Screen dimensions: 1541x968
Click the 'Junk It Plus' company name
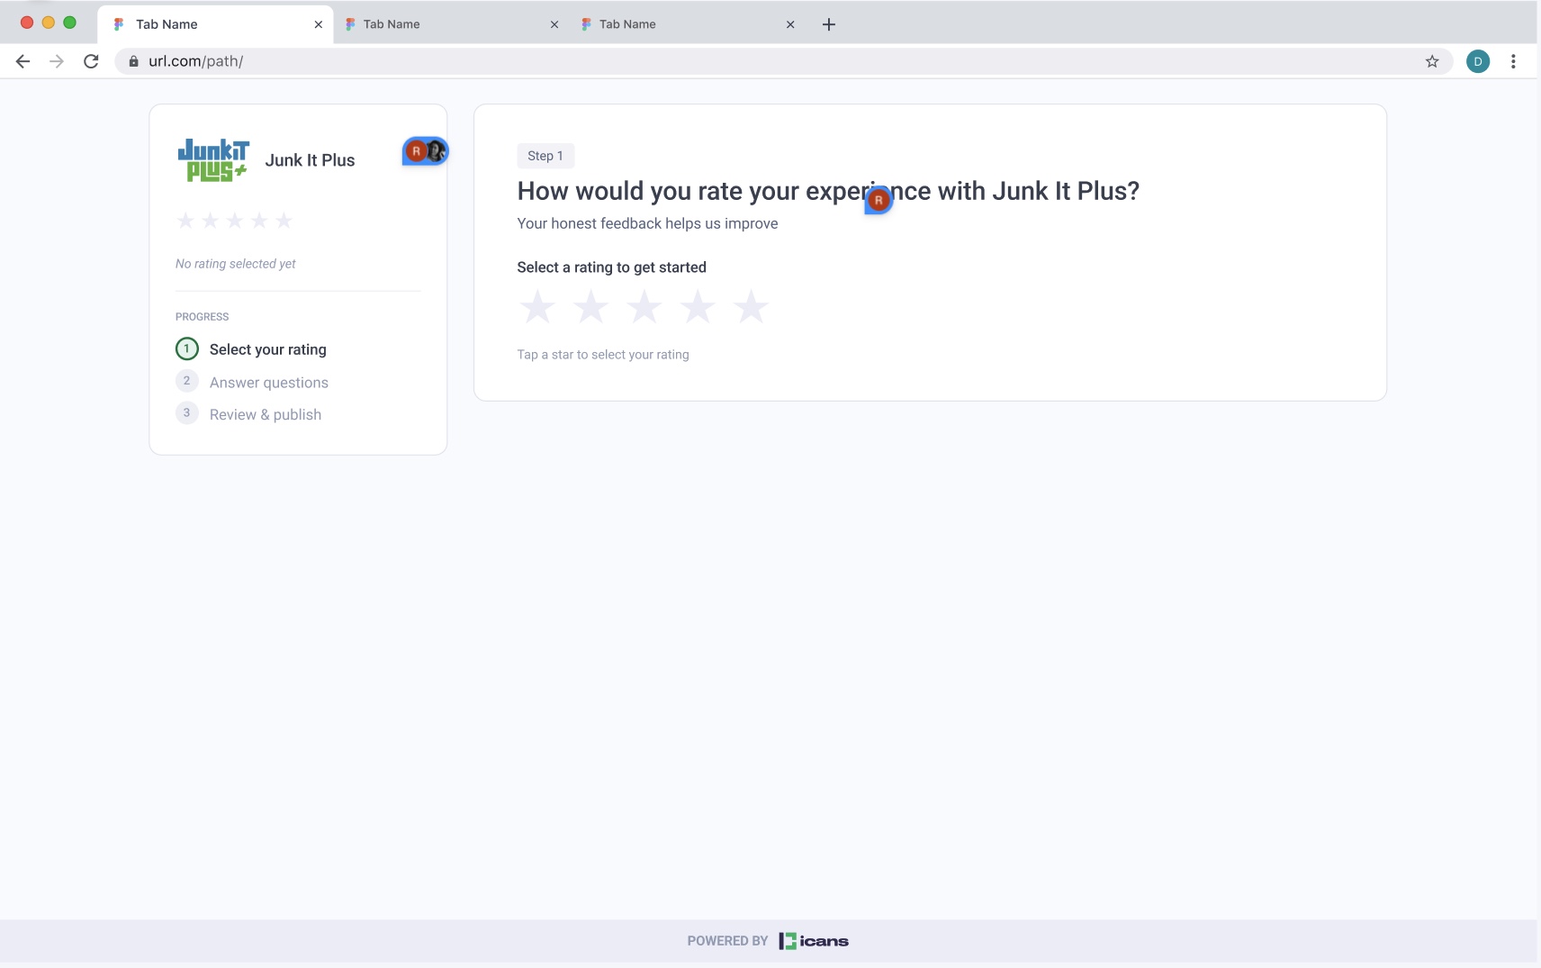tap(311, 160)
